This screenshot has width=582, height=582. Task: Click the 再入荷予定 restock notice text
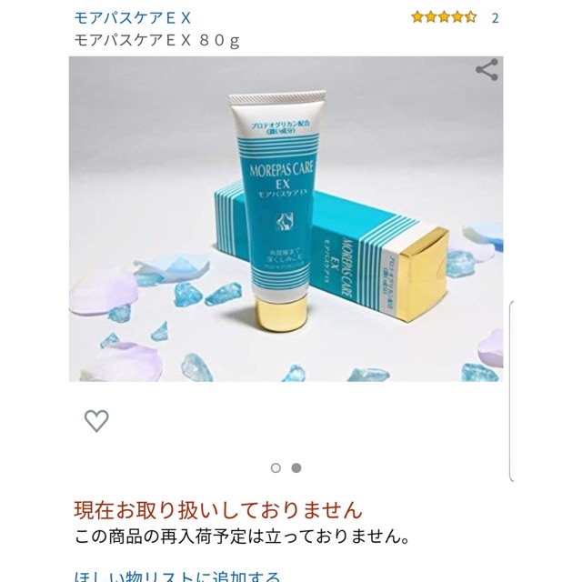pyautogui.click(x=242, y=537)
